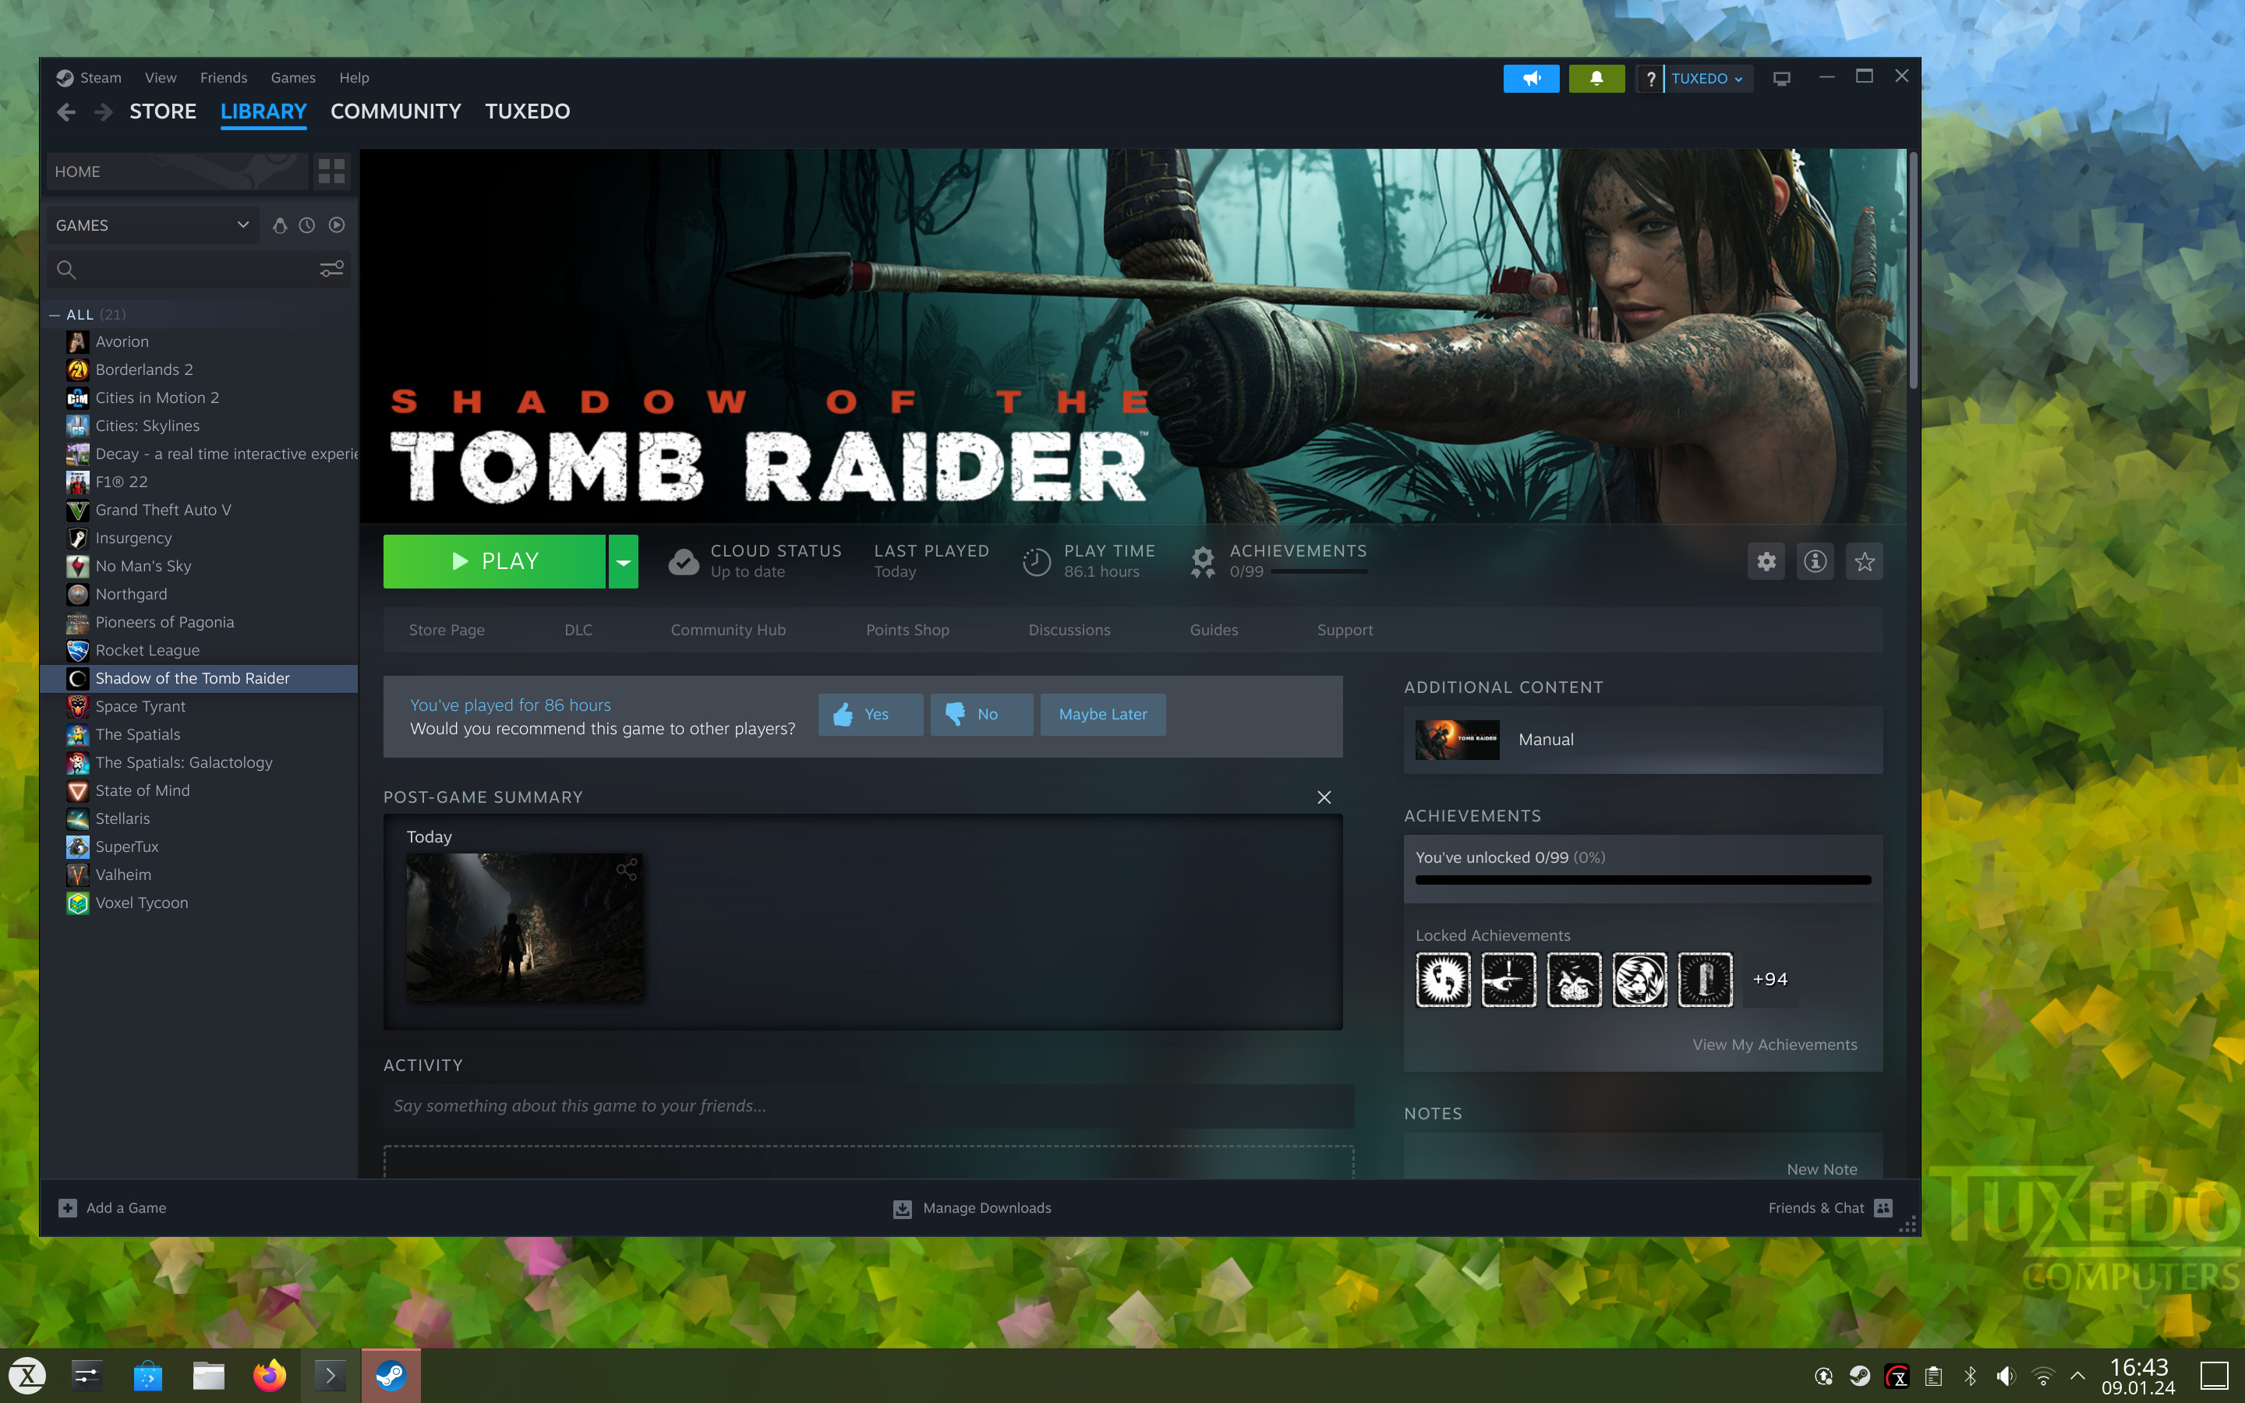Screen dimensions: 2245x1403
Task: Open today's post-game screenshot thumbnail
Action: click(524, 927)
